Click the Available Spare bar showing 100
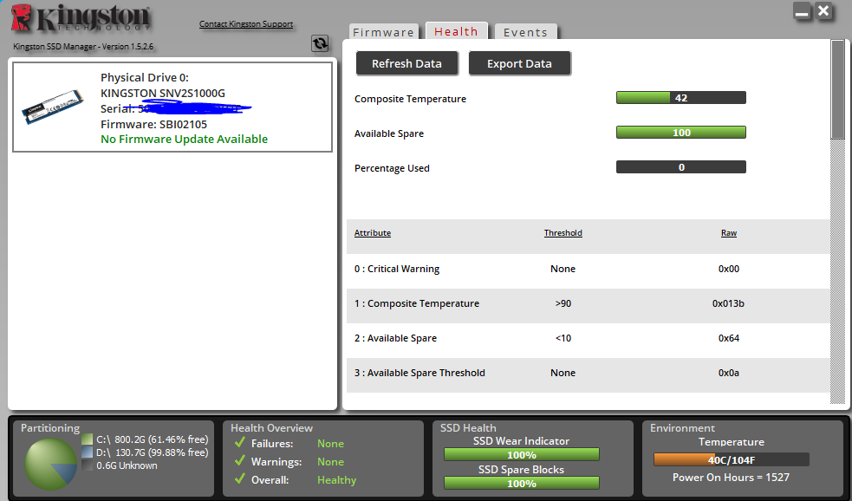This screenshot has height=501, width=852. point(681,133)
